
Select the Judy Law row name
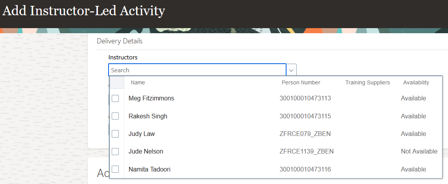(x=141, y=134)
